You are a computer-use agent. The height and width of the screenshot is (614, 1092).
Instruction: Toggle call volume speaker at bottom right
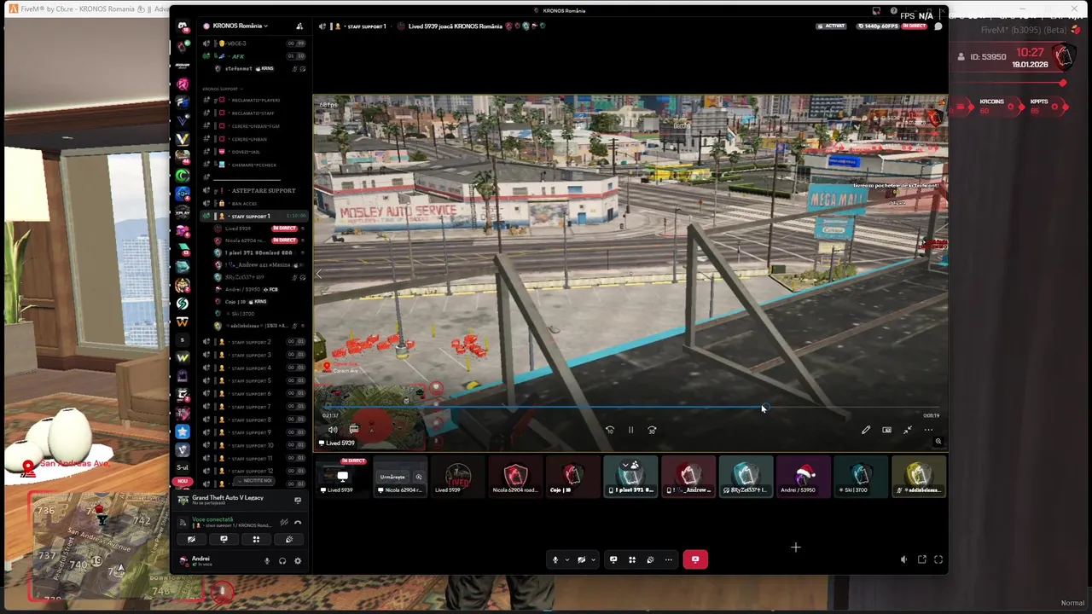click(x=903, y=559)
